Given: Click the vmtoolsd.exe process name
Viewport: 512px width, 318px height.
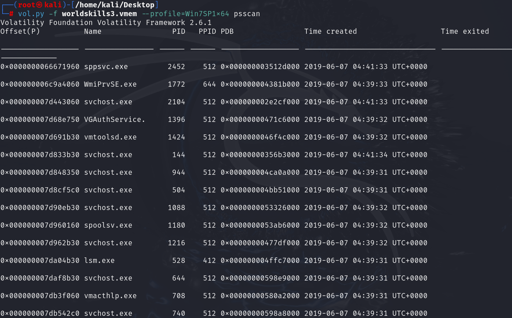Looking at the screenshot, I should 110,137.
